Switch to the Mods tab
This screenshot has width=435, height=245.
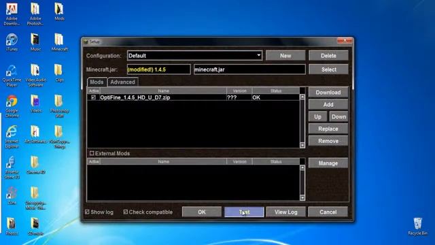97,82
